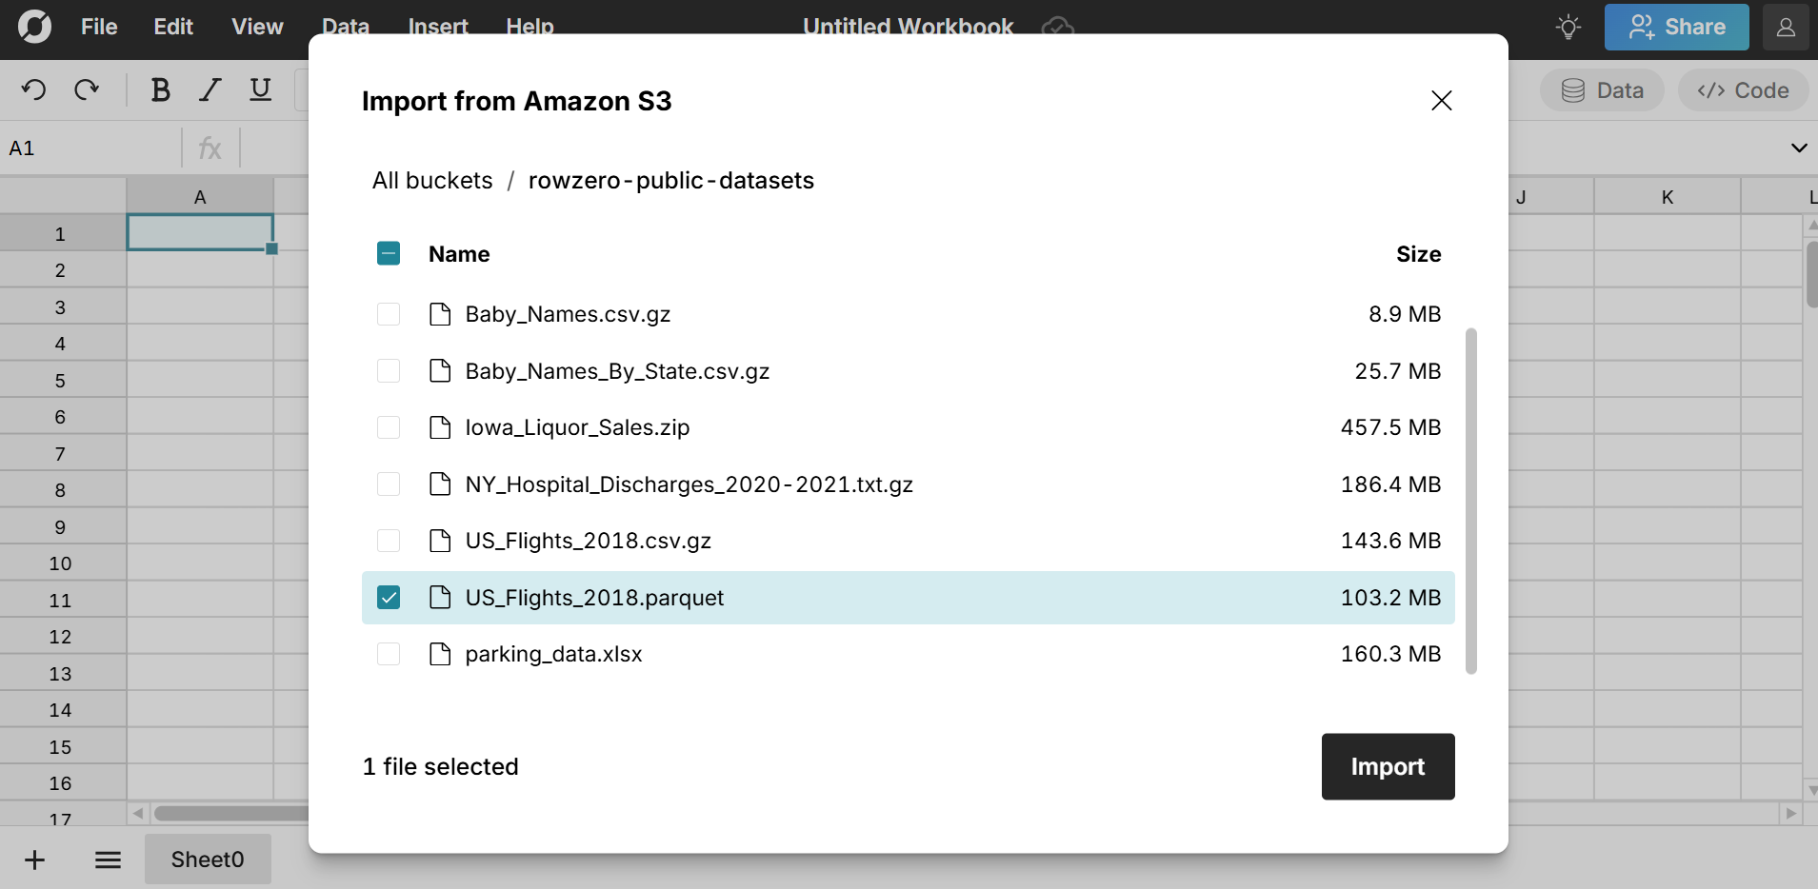Open the sheet list menu

(x=108, y=859)
